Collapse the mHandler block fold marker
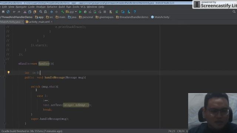This screenshot has width=237, height=133. pyautogui.click(x=5, y=64)
